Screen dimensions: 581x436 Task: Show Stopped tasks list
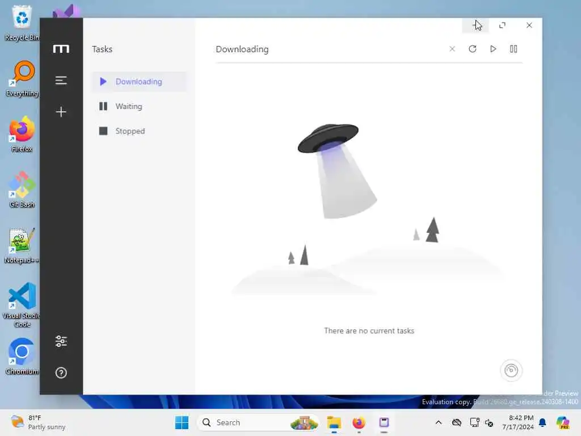coord(140,131)
